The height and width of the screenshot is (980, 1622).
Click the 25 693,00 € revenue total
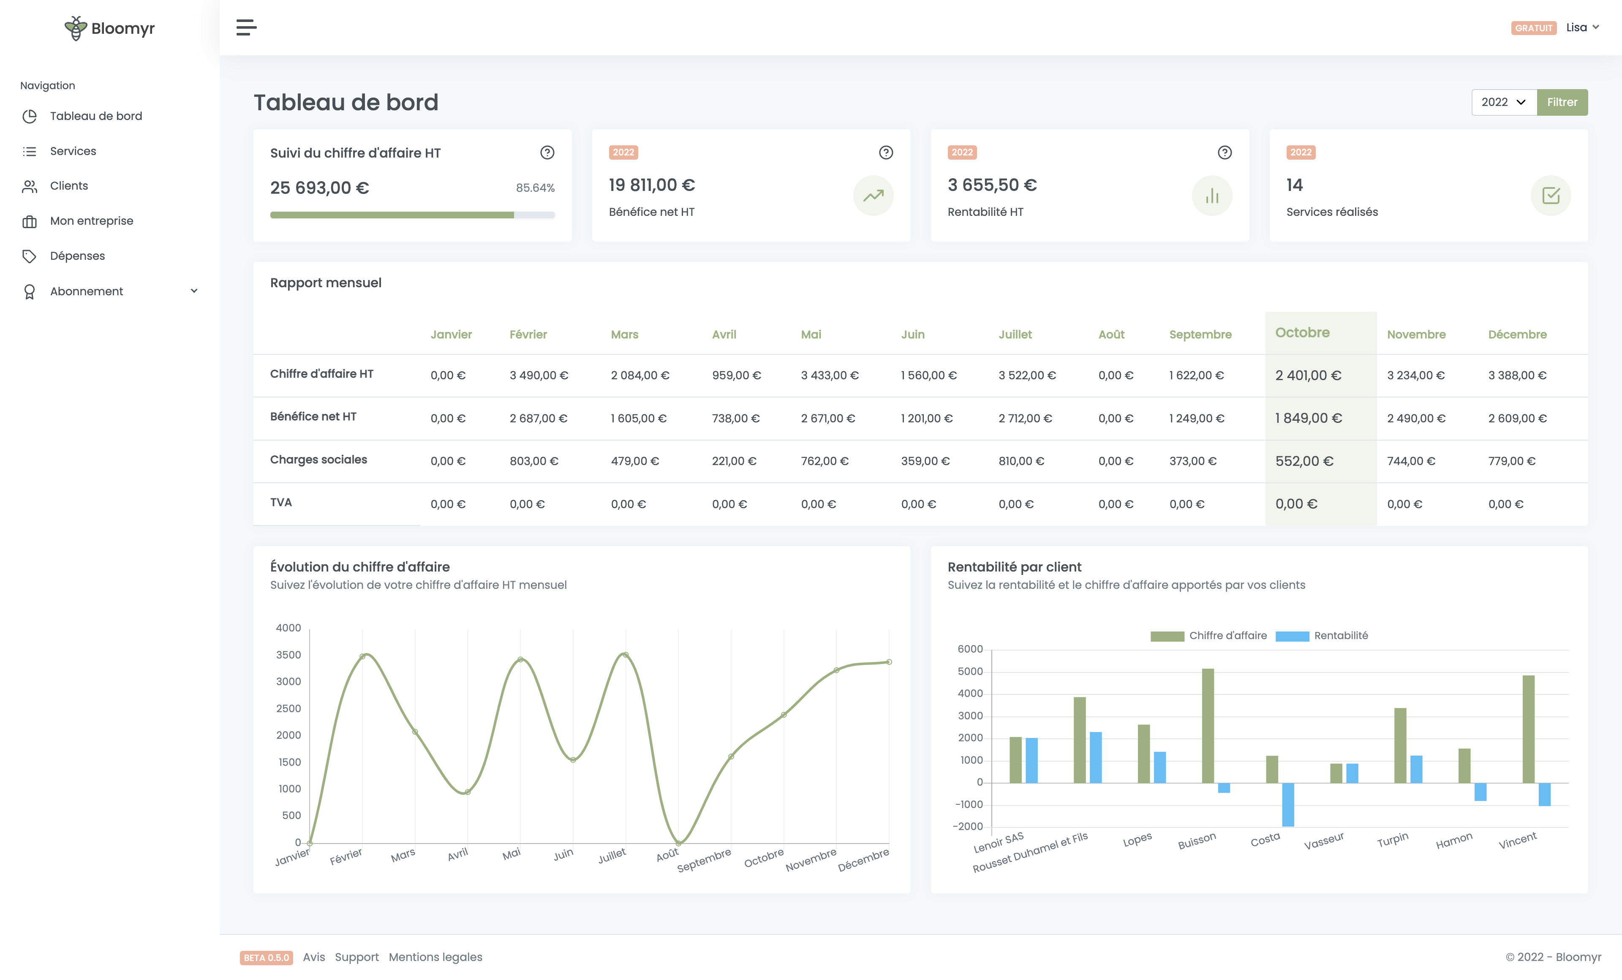pos(319,188)
